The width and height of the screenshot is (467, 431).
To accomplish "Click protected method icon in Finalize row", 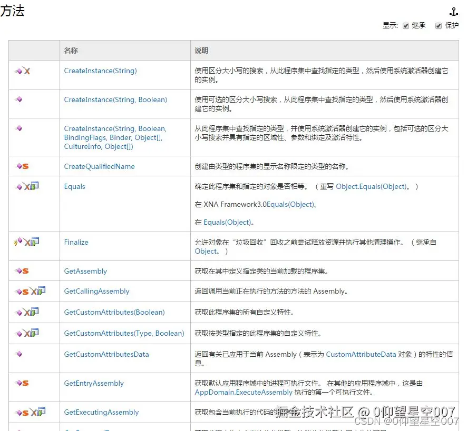I will click(18, 241).
